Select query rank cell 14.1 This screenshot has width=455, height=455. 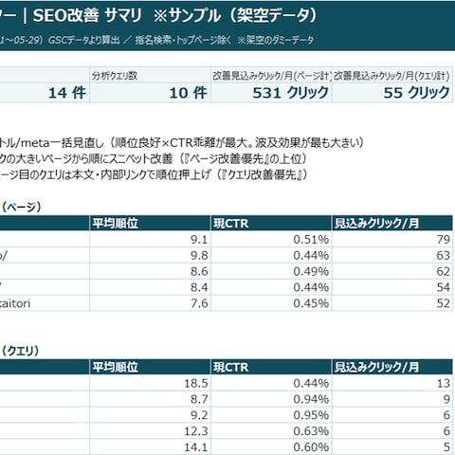pos(150,446)
